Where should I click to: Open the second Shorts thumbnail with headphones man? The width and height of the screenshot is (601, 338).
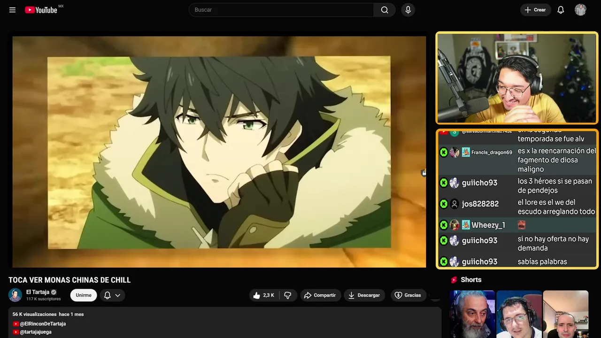click(x=519, y=314)
